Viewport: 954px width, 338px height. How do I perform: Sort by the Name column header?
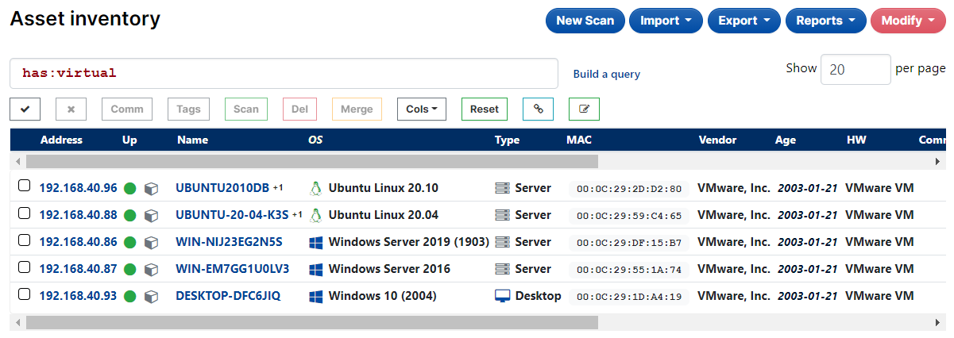[x=192, y=140]
